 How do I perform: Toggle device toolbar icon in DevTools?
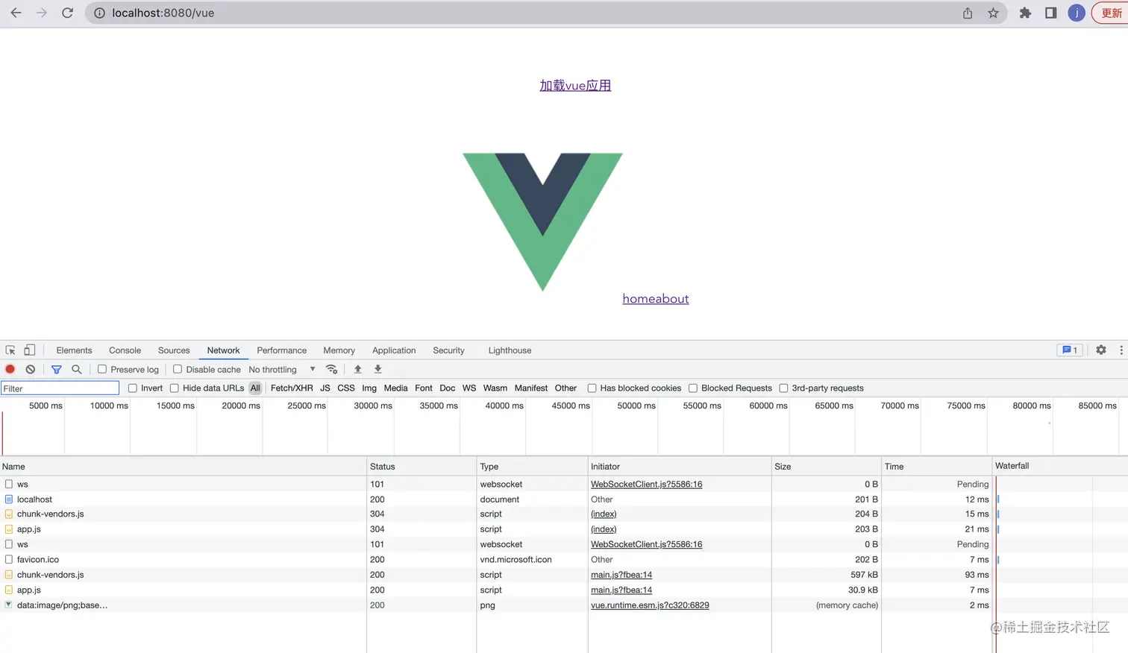tap(30, 350)
